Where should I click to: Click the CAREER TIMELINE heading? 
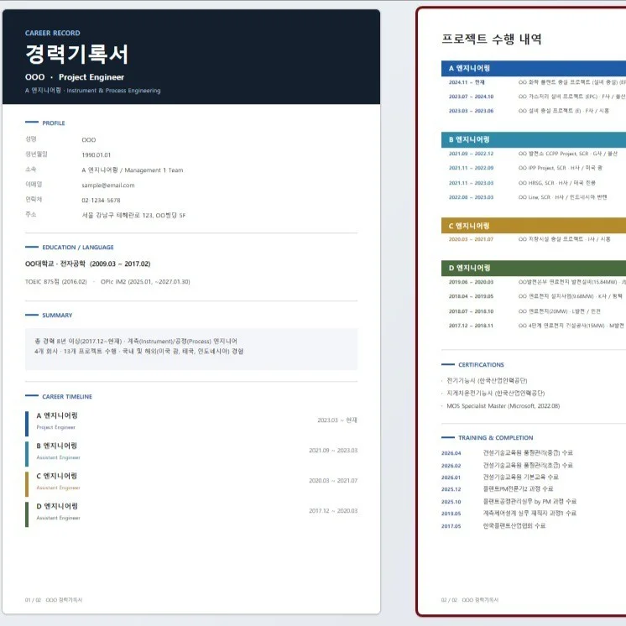[x=67, y=396]
